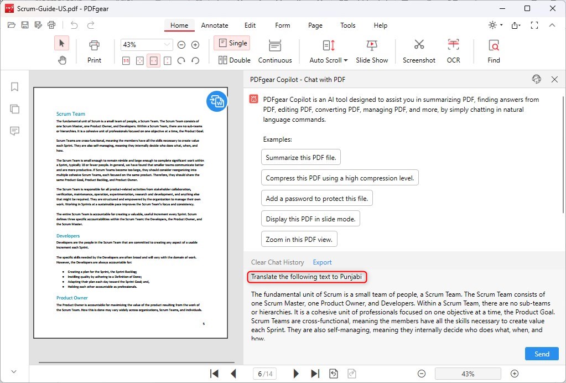Choose 'Zoom in this PDF view.' example

[299, 239]
